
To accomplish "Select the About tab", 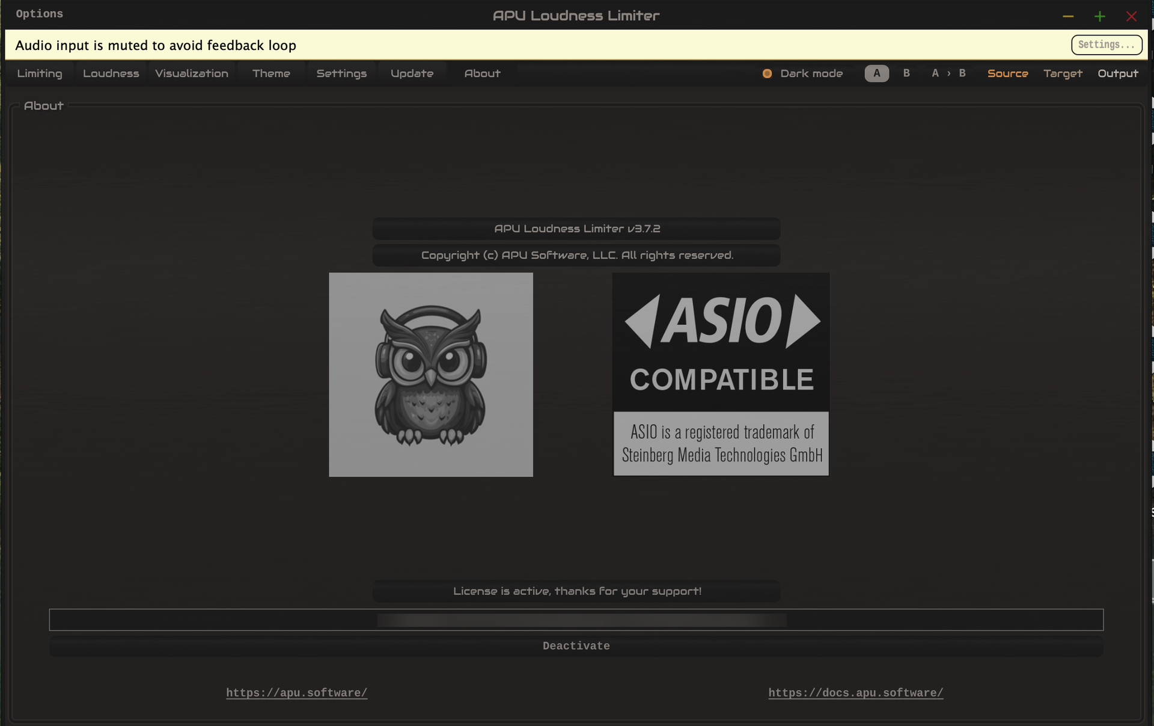I will (x=482, y=73).
